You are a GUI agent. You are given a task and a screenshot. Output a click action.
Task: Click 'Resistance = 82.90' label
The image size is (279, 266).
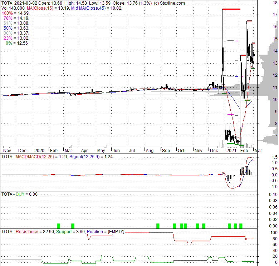click(35, 232)
